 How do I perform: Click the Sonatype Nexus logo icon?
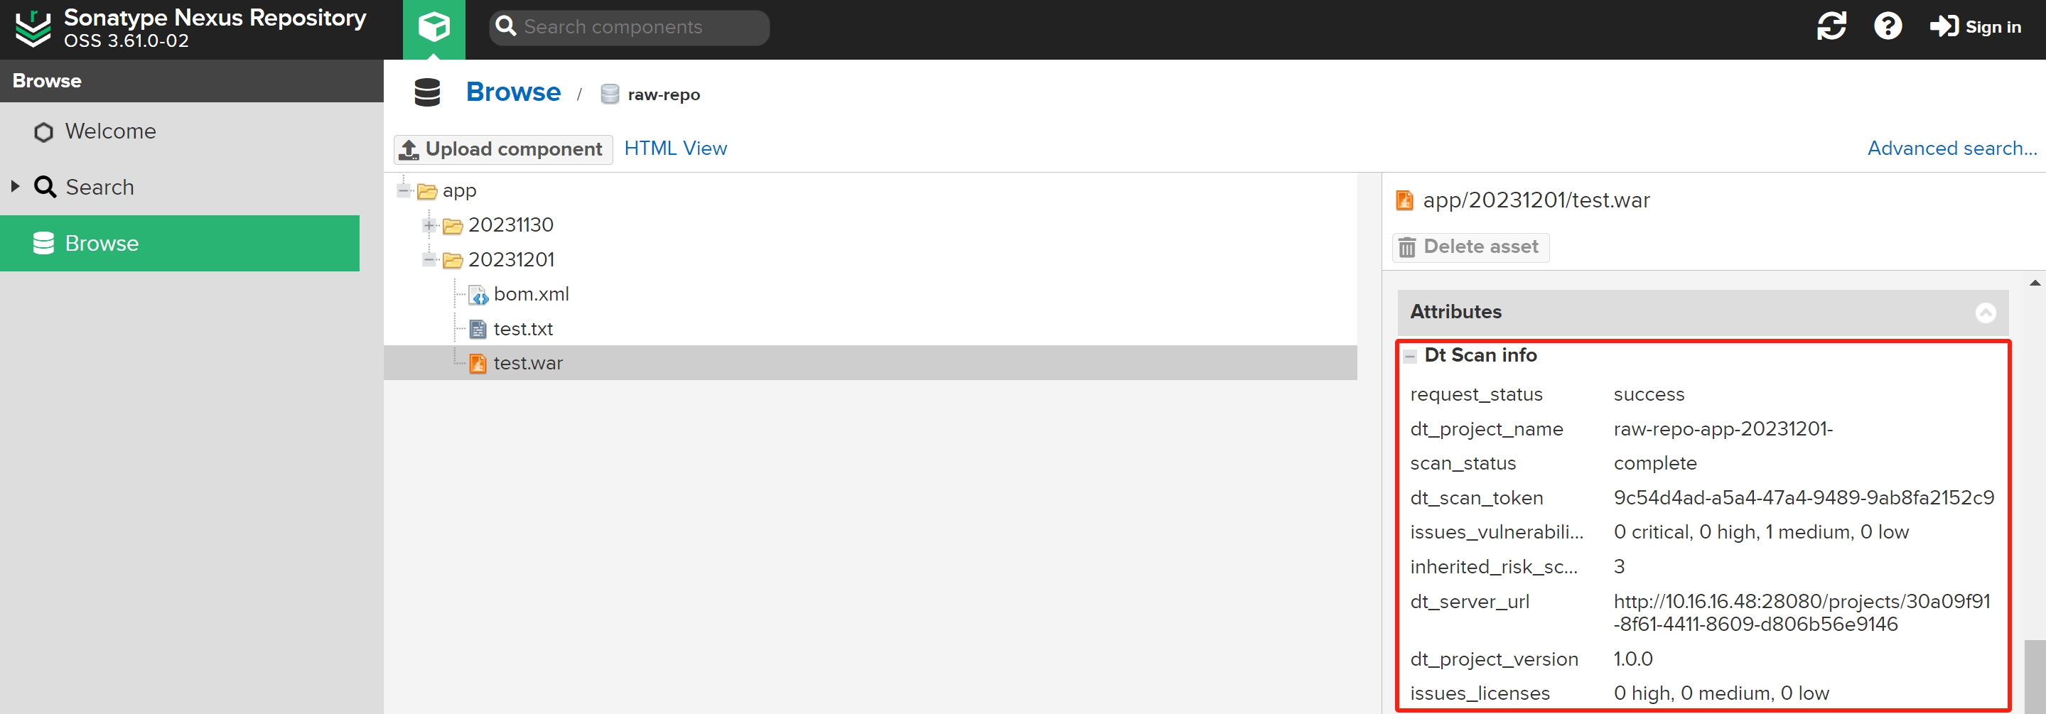click(33, 28)
